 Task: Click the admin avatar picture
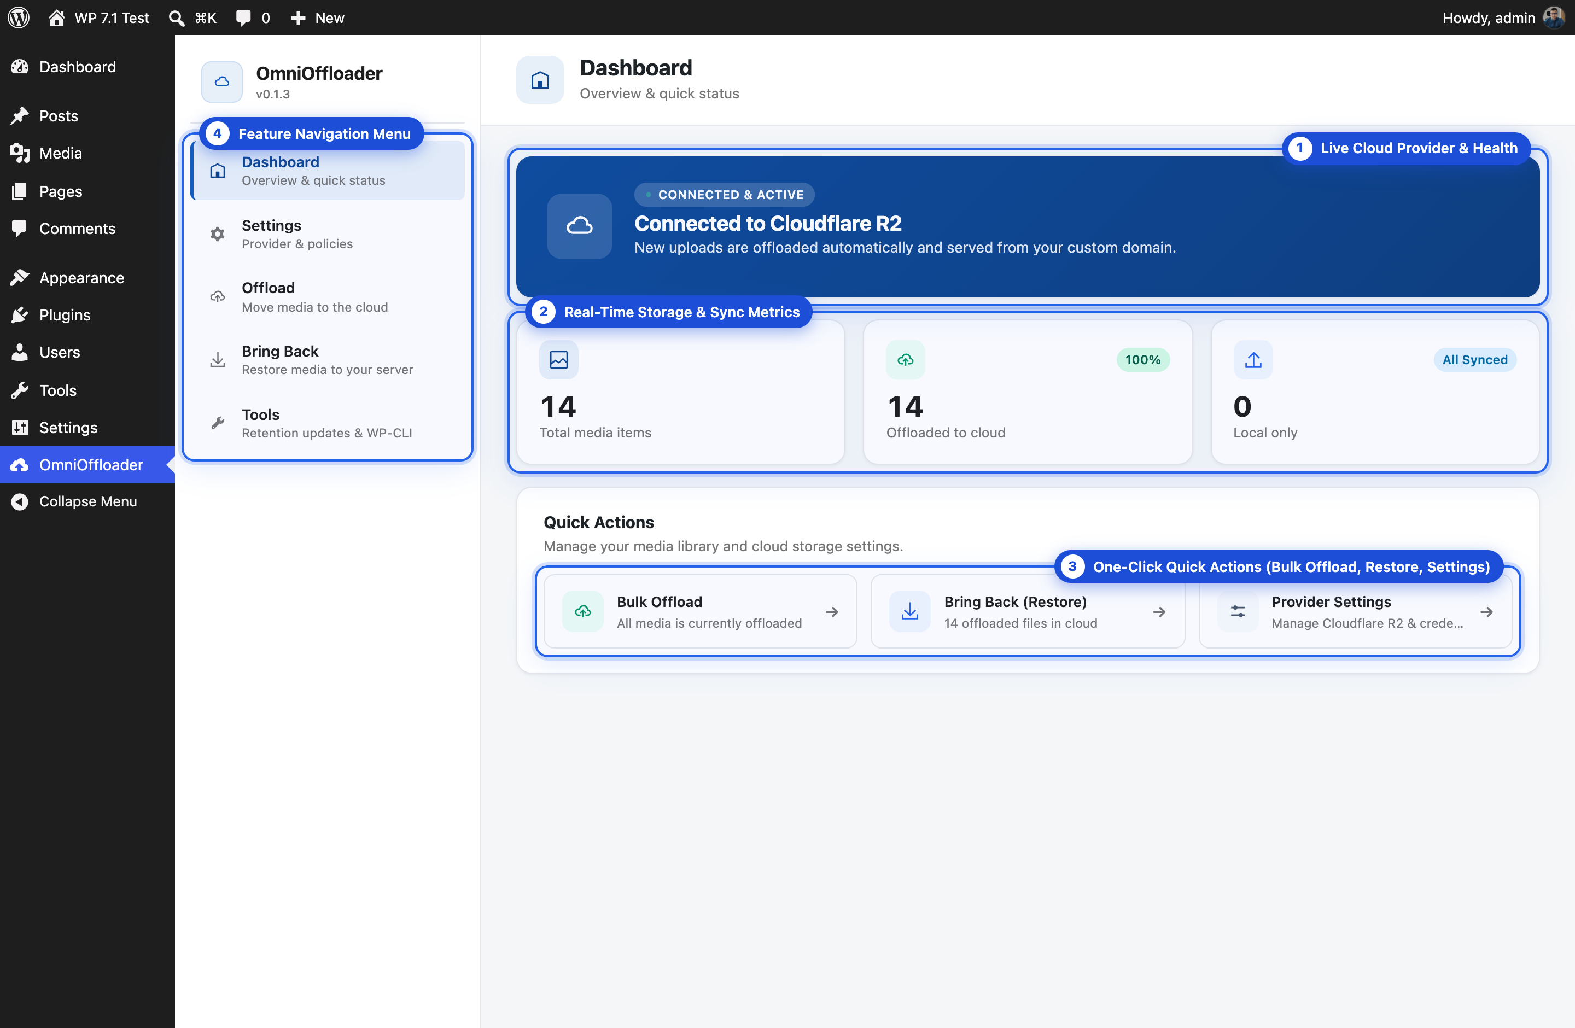(1554, 17)
